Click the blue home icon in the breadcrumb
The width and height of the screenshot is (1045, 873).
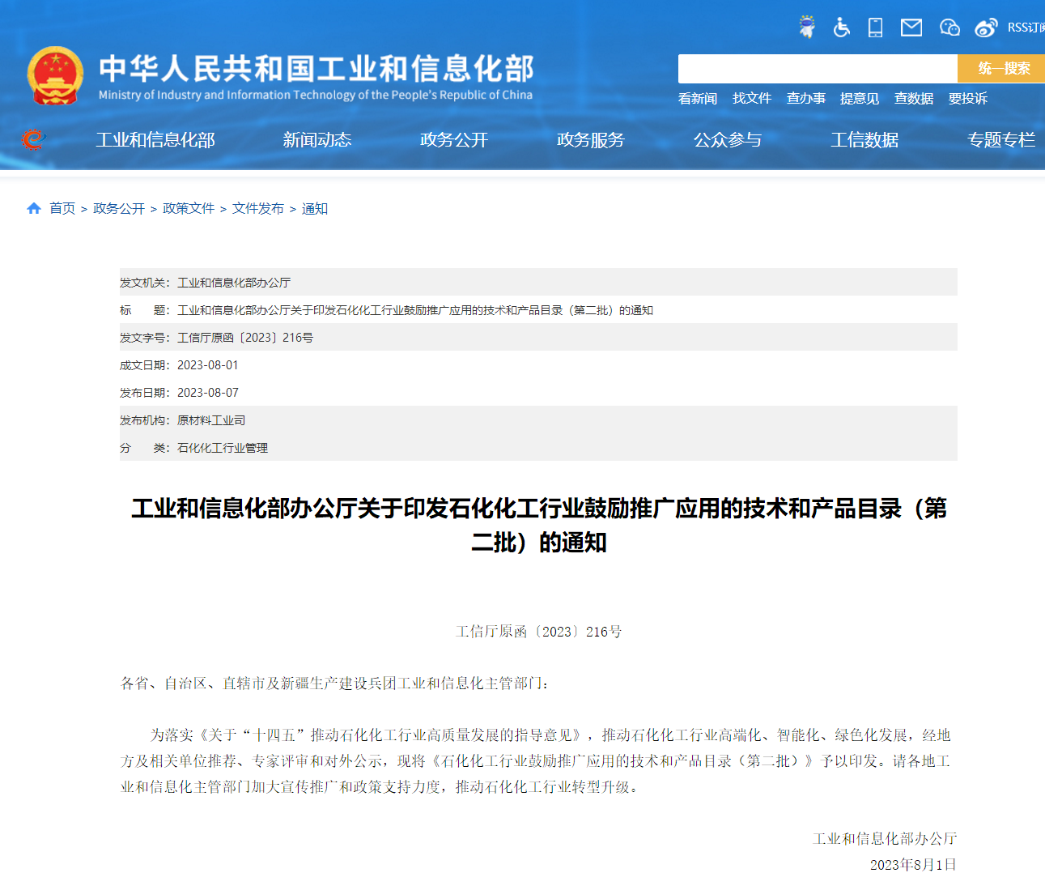(x=34, y=209)
